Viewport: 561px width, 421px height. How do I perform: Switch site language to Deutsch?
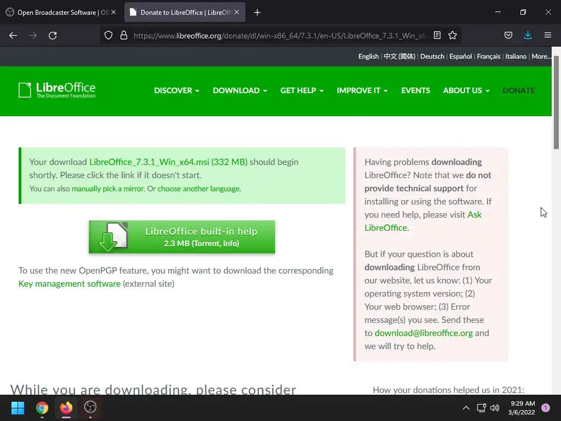[x=432, y=56]
